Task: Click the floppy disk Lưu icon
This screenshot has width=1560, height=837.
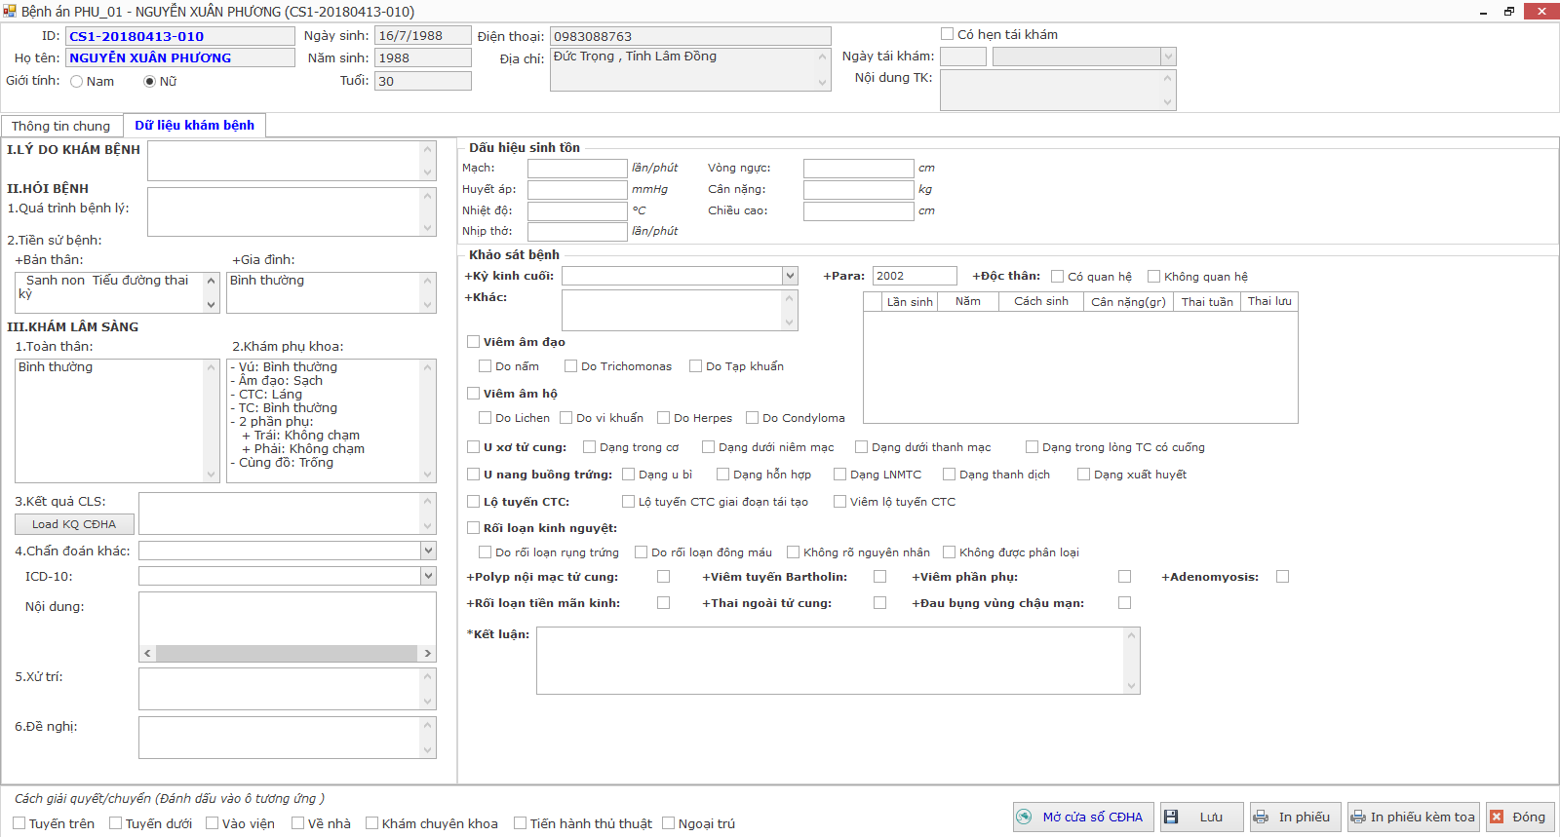Action: coord(1172,817)
